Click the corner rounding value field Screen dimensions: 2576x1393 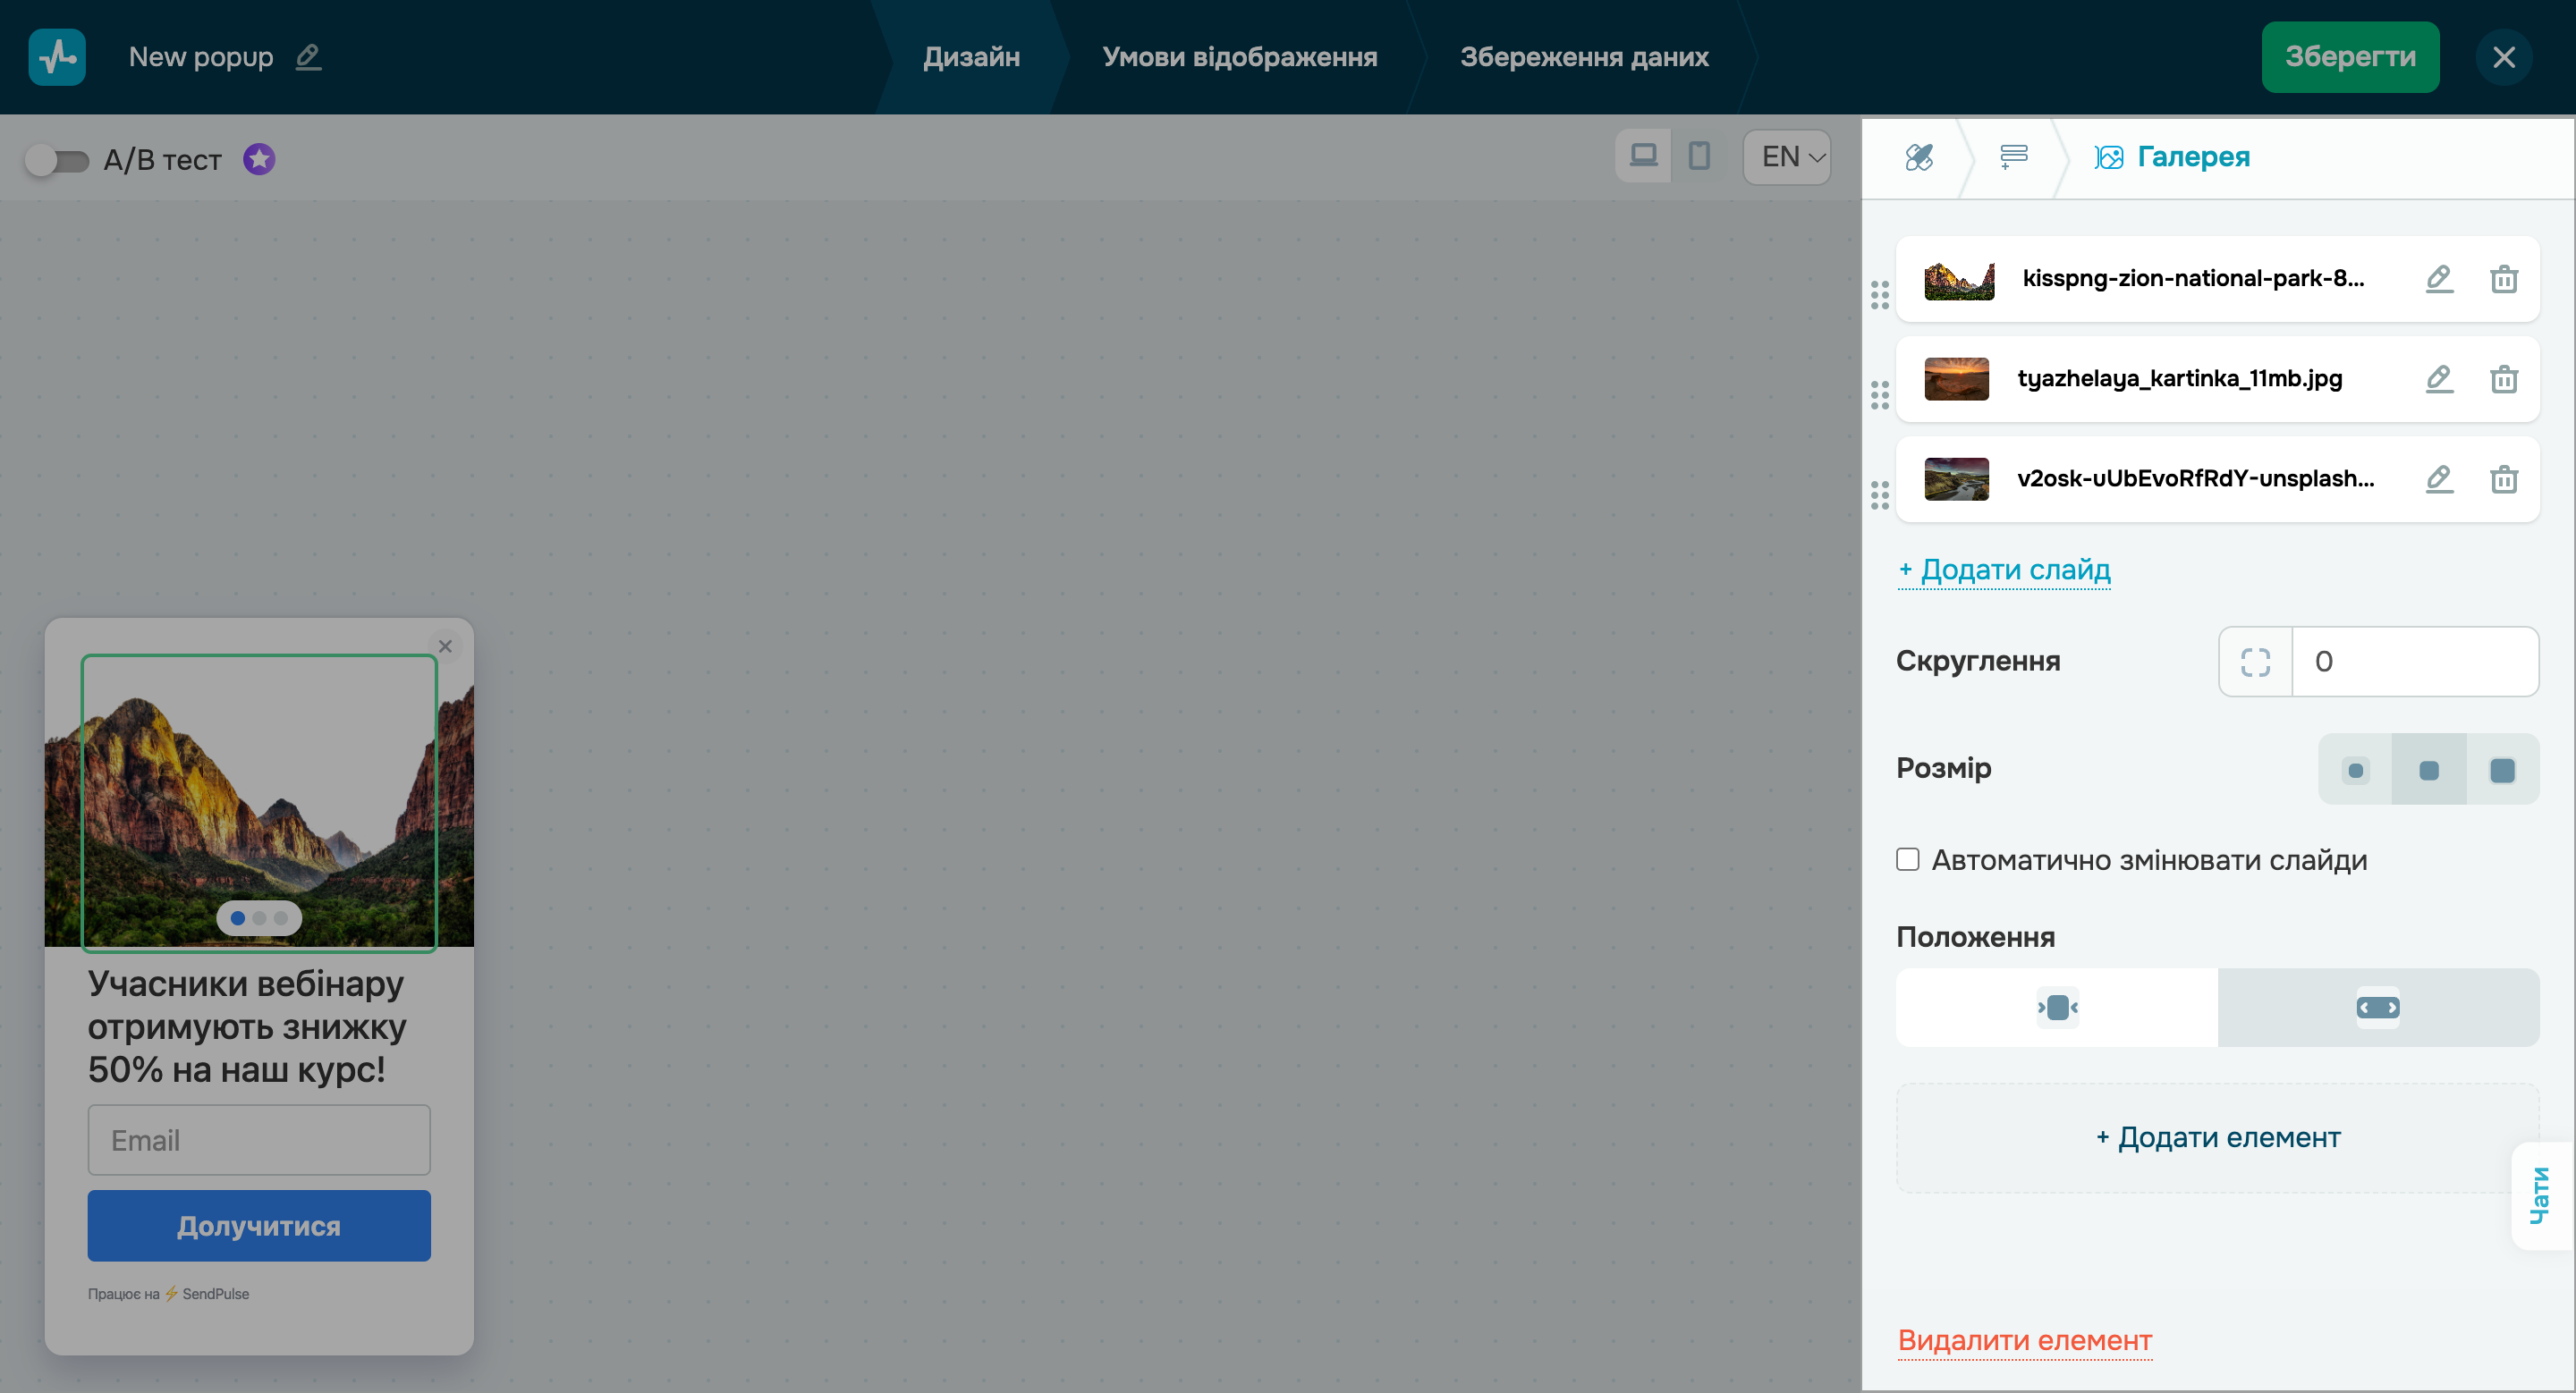click(2413, 662)
